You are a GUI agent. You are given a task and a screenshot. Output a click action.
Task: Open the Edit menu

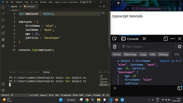click(x=12, y=2)
